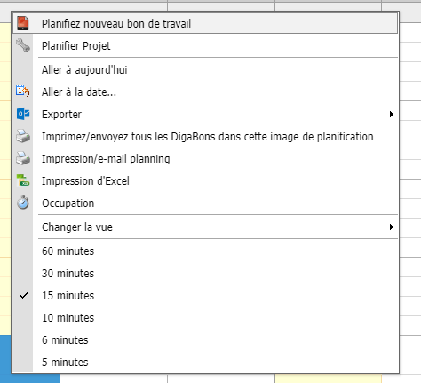The image size is (421, 383).
Task: Expand the Exporter submenu arrow
Action: pyautogui.click(x=392, y=114)
